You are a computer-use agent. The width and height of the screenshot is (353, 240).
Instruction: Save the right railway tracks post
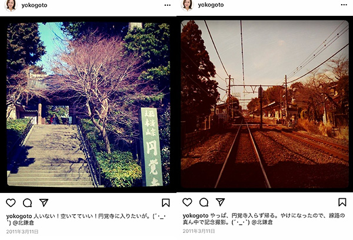tap(342, 202)
